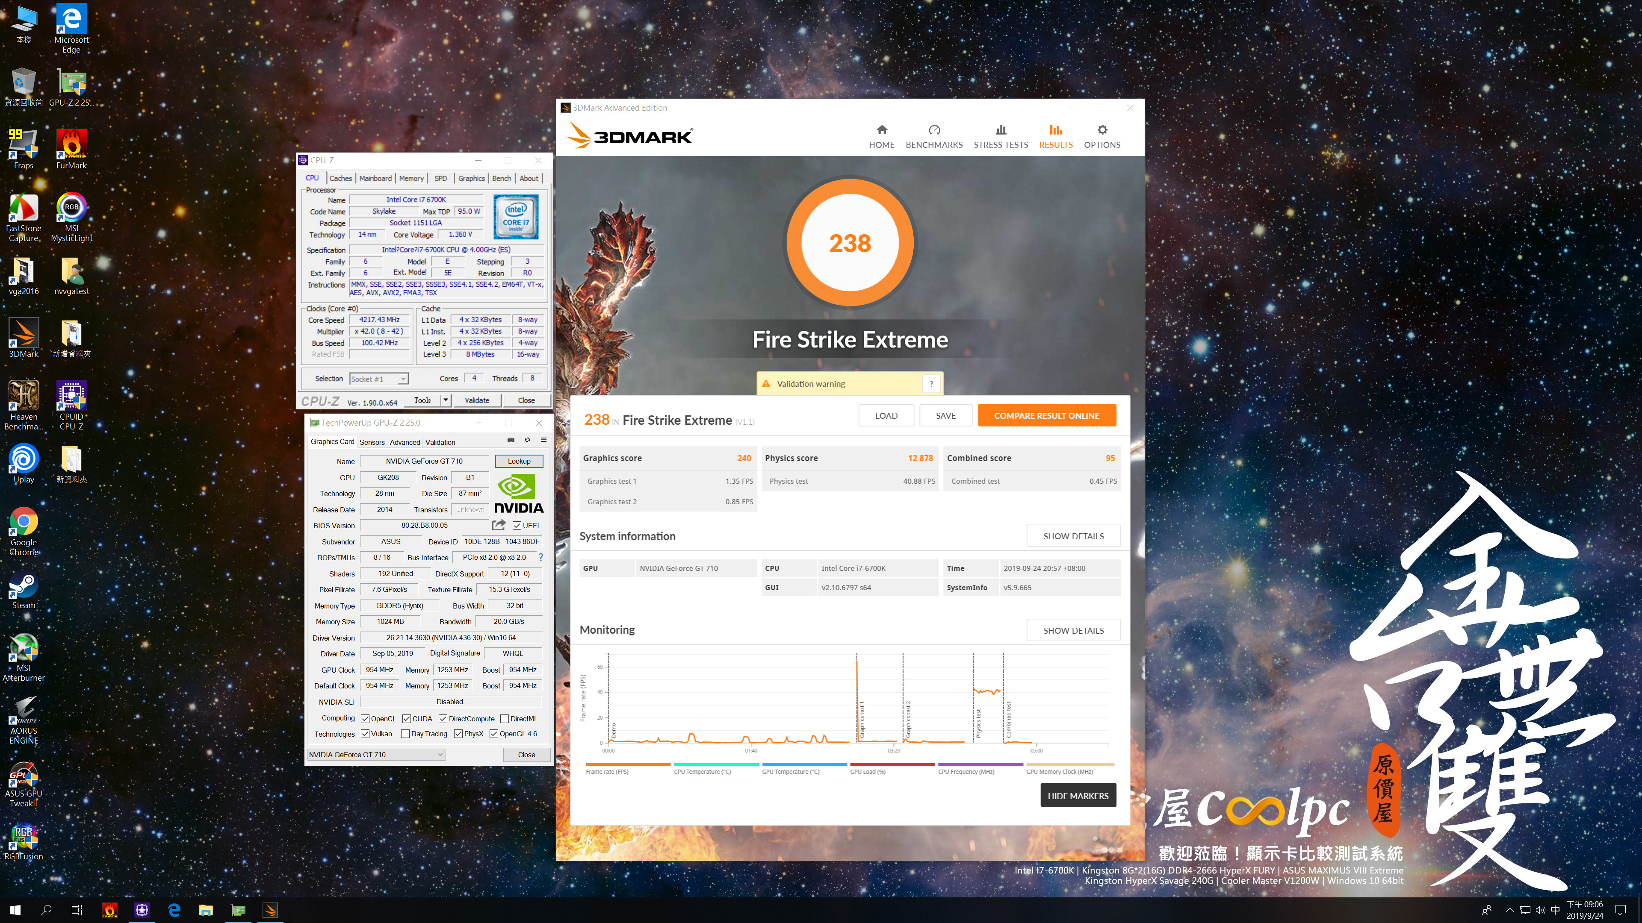The image size is (1642, 923).
Task: Open the CPUID CPU-Z desktop shortcut
Action: pyautogui.click(x=71, y=406)
